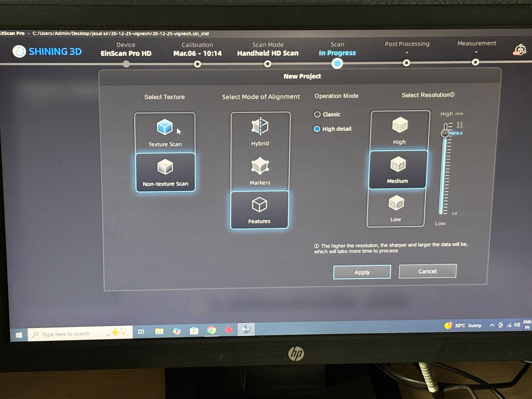Select Hybrid alignment mode
This screenshot has width=532, height=399.
pyautogui.click(x=260, y=132)
